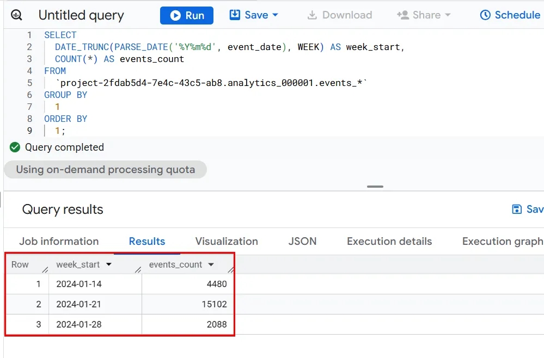Click the FROM keyword on line 4
Viewport: 544px width, 358px height.
point(55,71)
